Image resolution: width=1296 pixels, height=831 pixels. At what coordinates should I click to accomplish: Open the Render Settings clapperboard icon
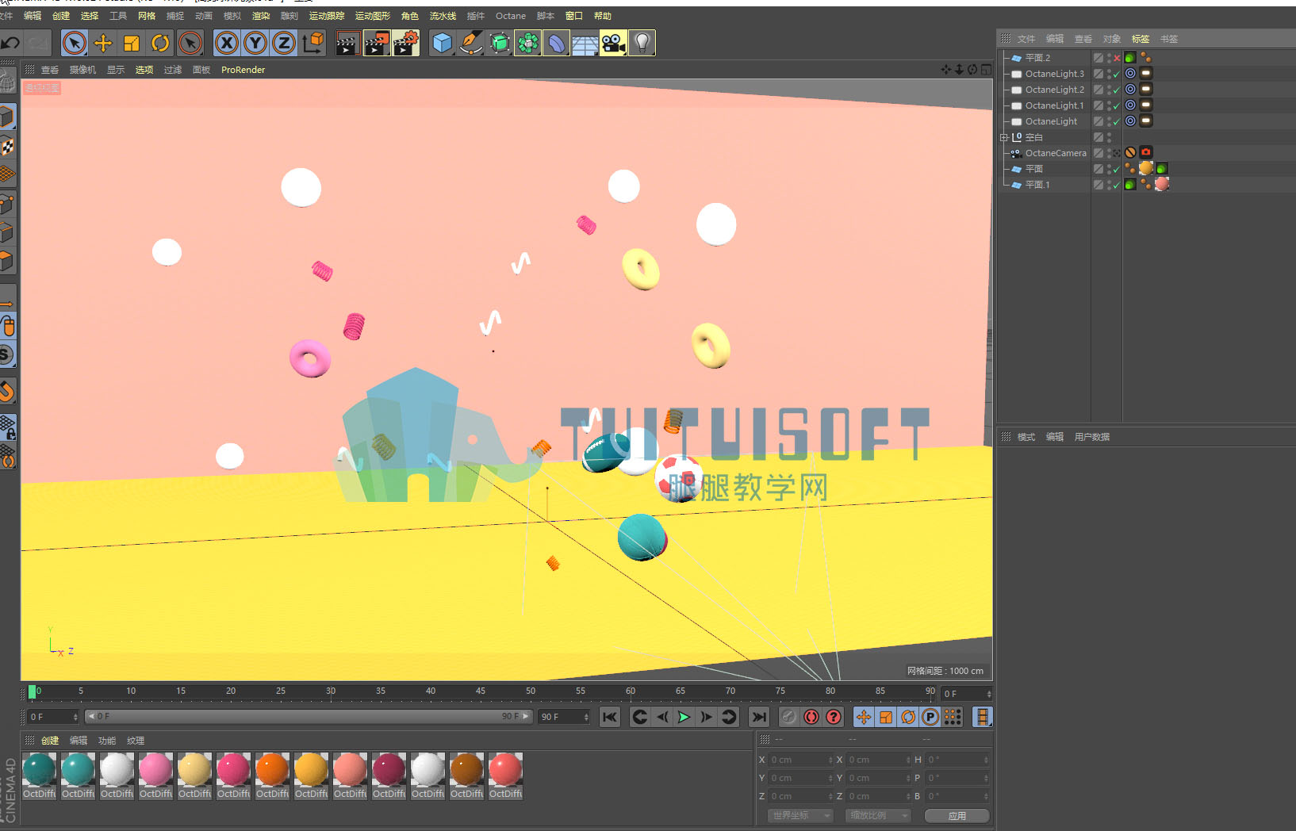click(405, 43)
